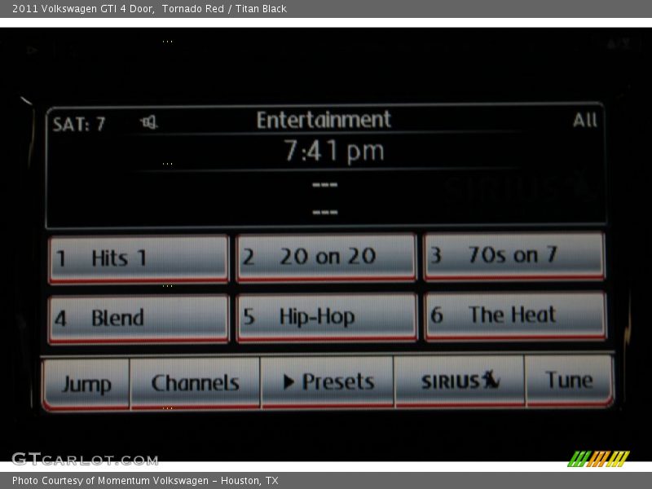The height and width of the screenshot is (489, 652).
Task: Select preset 4 Blend
Action: click(139, 319)
